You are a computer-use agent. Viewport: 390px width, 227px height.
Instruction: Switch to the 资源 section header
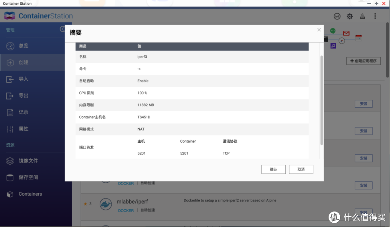[10, 145]
